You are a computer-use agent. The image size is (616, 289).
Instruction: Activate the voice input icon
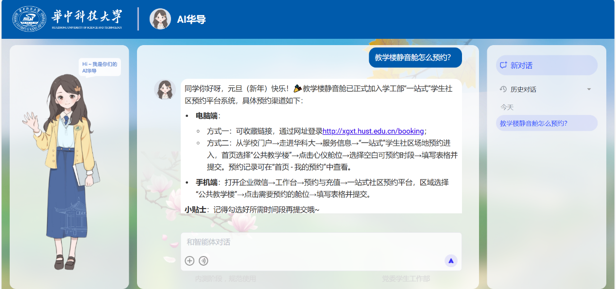[x=204, y=261]
